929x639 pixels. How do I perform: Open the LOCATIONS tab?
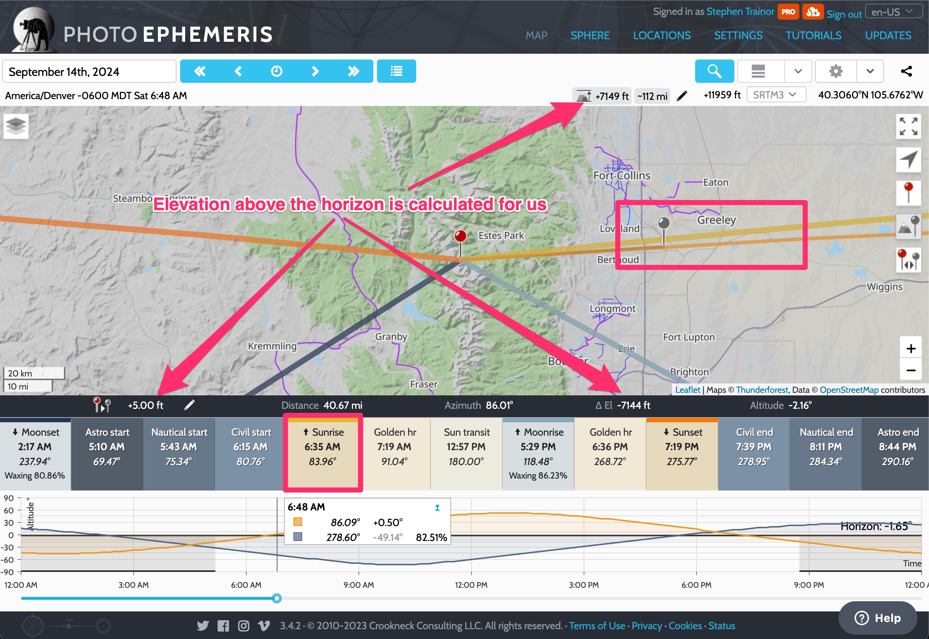pos(662,35)
